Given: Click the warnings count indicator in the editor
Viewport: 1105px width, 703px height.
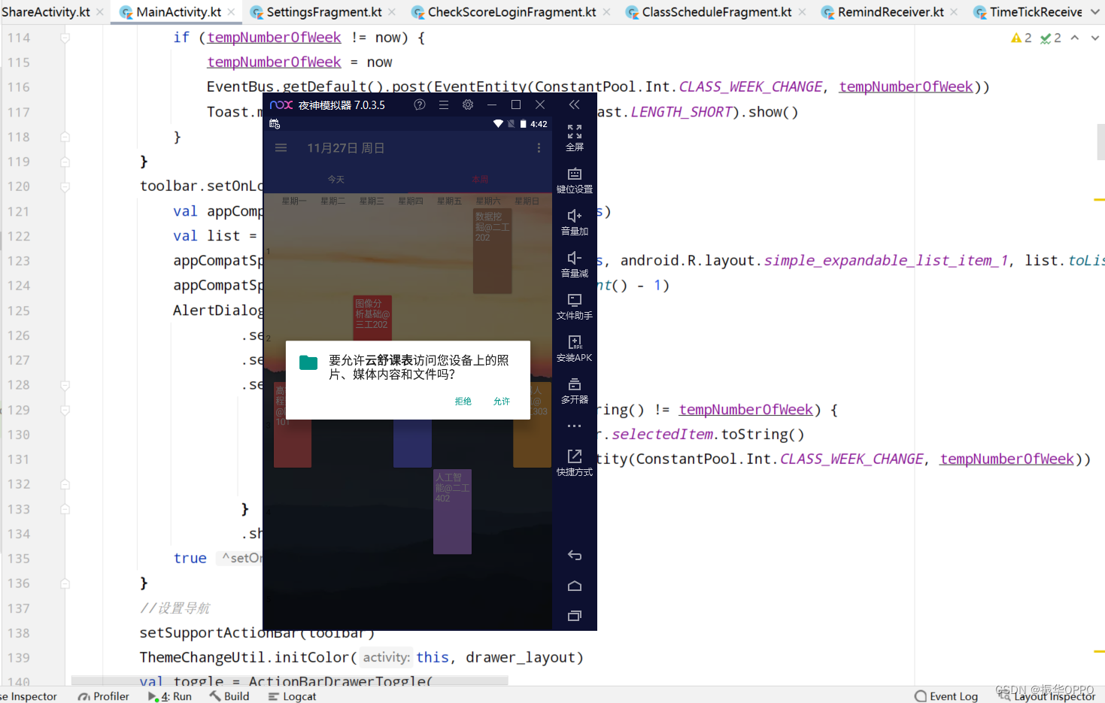Looking at the screenshot, I should (1021, 38).
